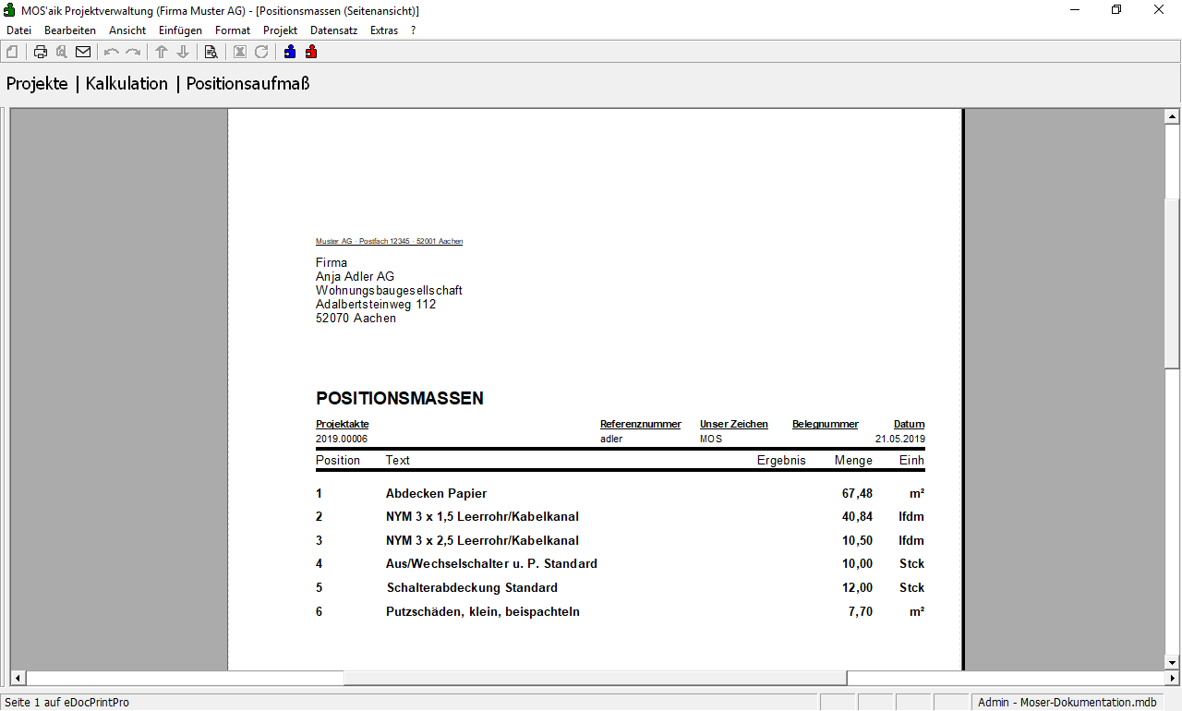Click the envelope email icon
1182x711 pixels.
pos(83,52)
